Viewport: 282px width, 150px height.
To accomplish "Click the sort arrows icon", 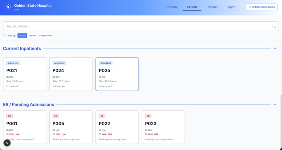I will pyautogui.click(x=5, y=36).
